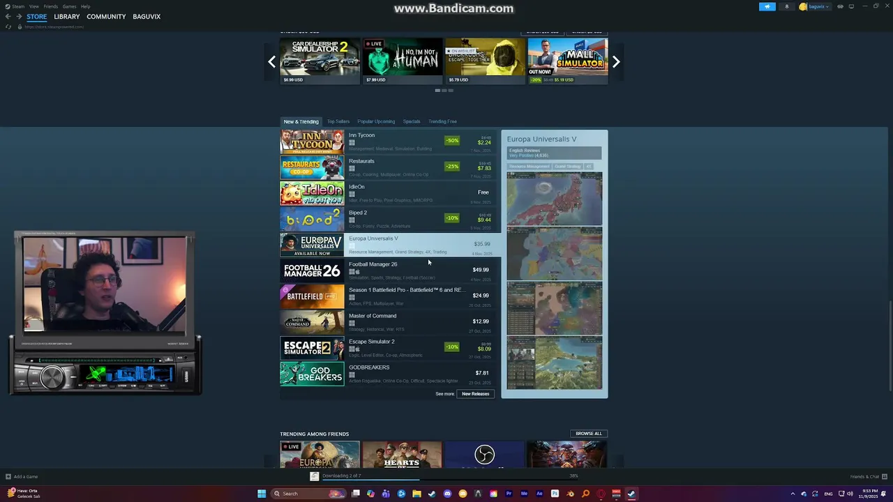This screenshot has height=502, width=893.
Task: Open the Friends menu
Action: pyautogui.click(x=50, y=6)
